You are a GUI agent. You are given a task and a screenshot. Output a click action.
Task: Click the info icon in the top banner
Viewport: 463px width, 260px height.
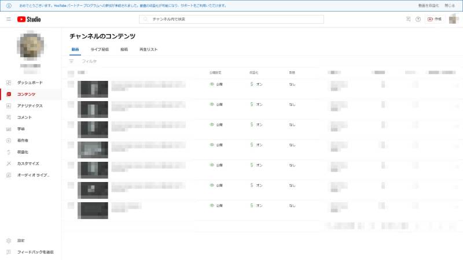tap(9, 6)
